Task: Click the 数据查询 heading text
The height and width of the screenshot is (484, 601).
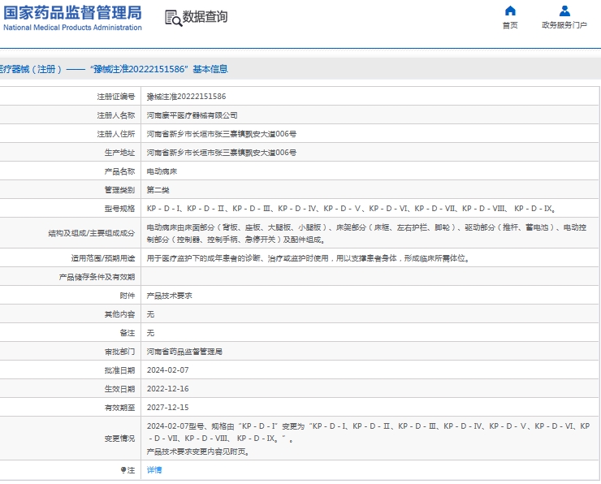Action: (x=205, y=17)
